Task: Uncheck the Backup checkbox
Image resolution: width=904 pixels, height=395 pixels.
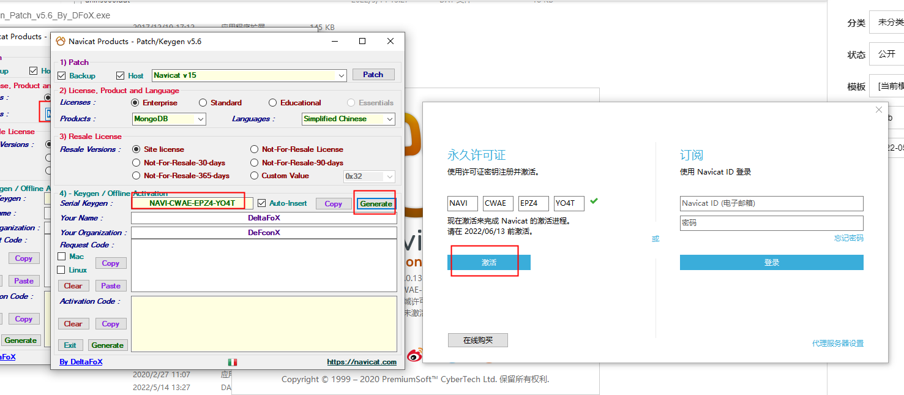Action: tap(62, 75)
